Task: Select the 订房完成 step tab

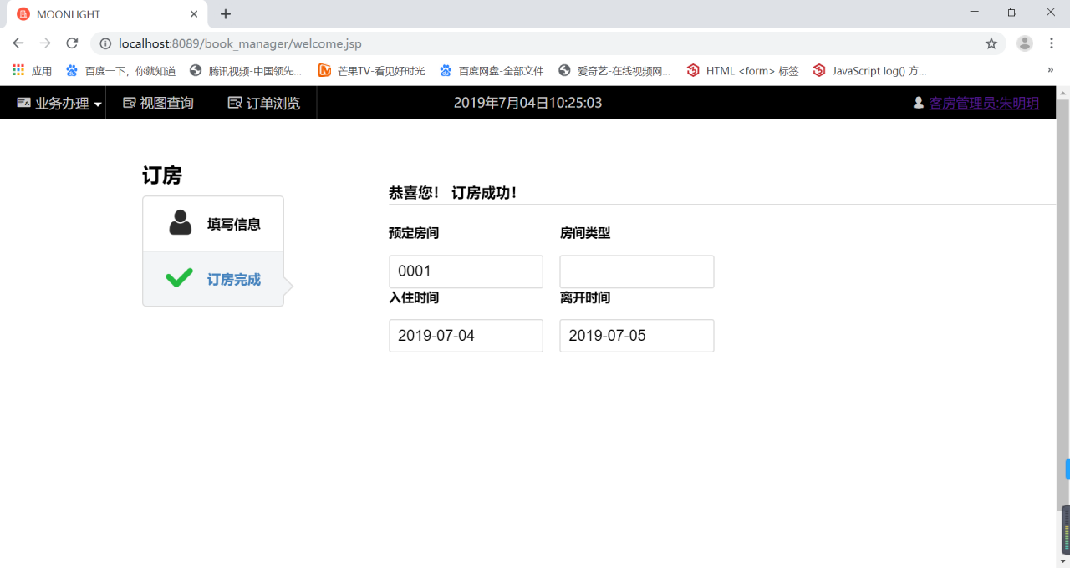Action: (213, 279)
